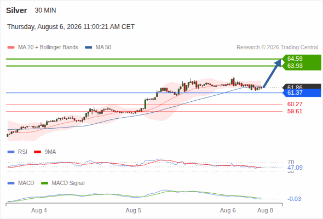Click the 60.27 support price label

(x=295, y=104)
